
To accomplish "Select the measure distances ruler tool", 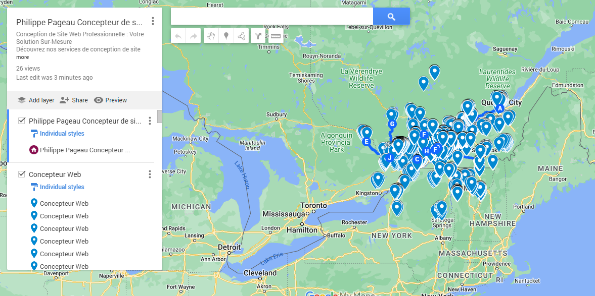I will pos(276,36).
